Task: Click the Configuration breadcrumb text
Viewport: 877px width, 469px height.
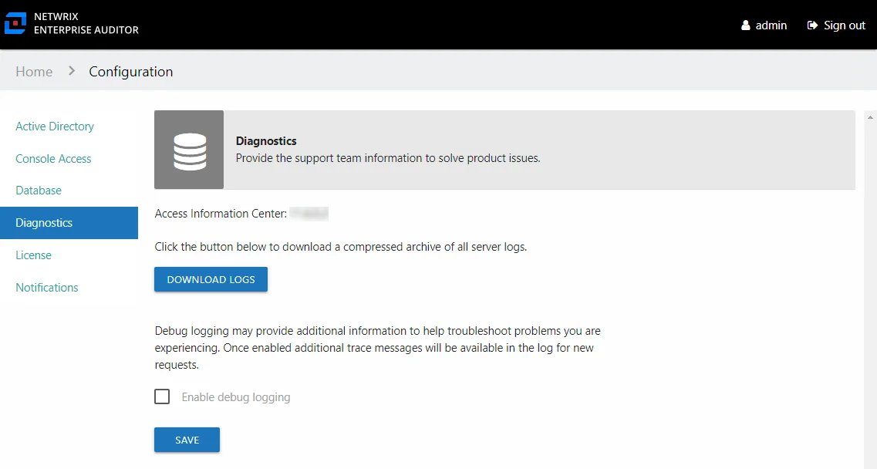Action: pos(131,72)
